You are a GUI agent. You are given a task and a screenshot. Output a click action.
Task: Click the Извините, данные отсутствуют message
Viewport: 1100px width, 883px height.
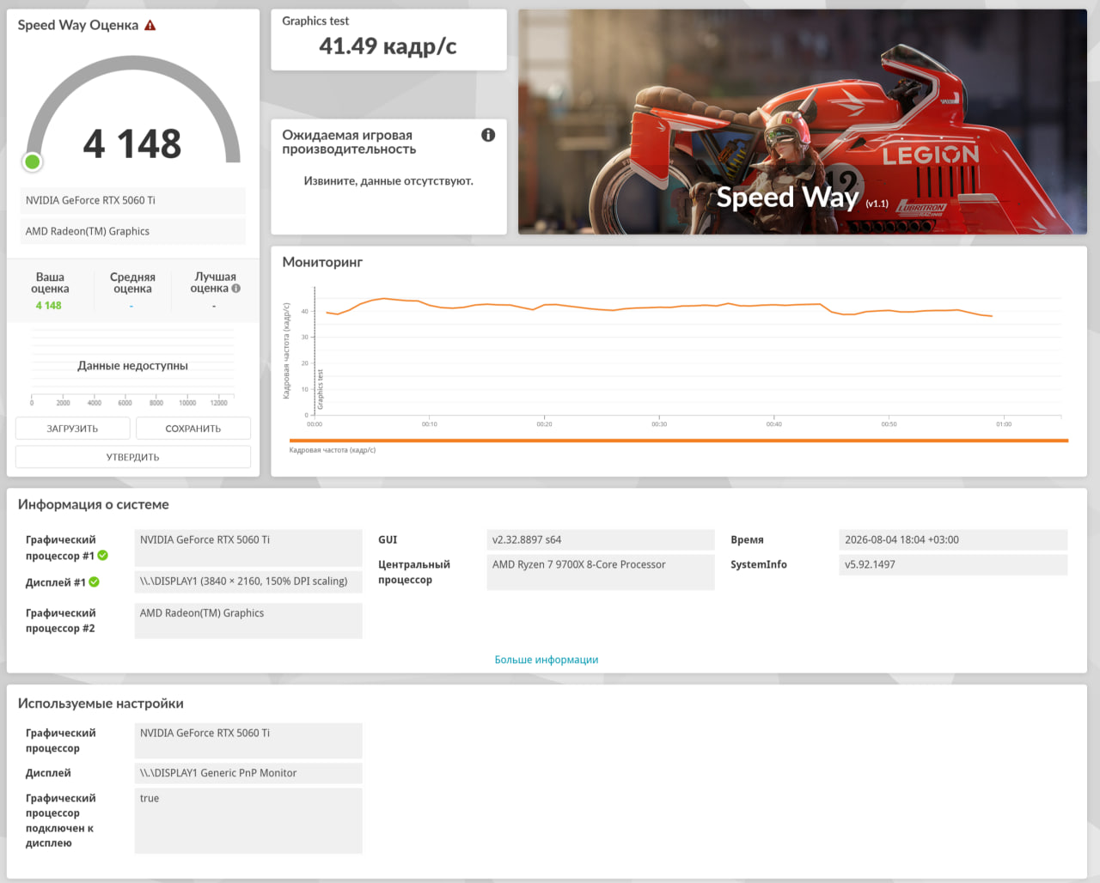[x=388, y=181]
